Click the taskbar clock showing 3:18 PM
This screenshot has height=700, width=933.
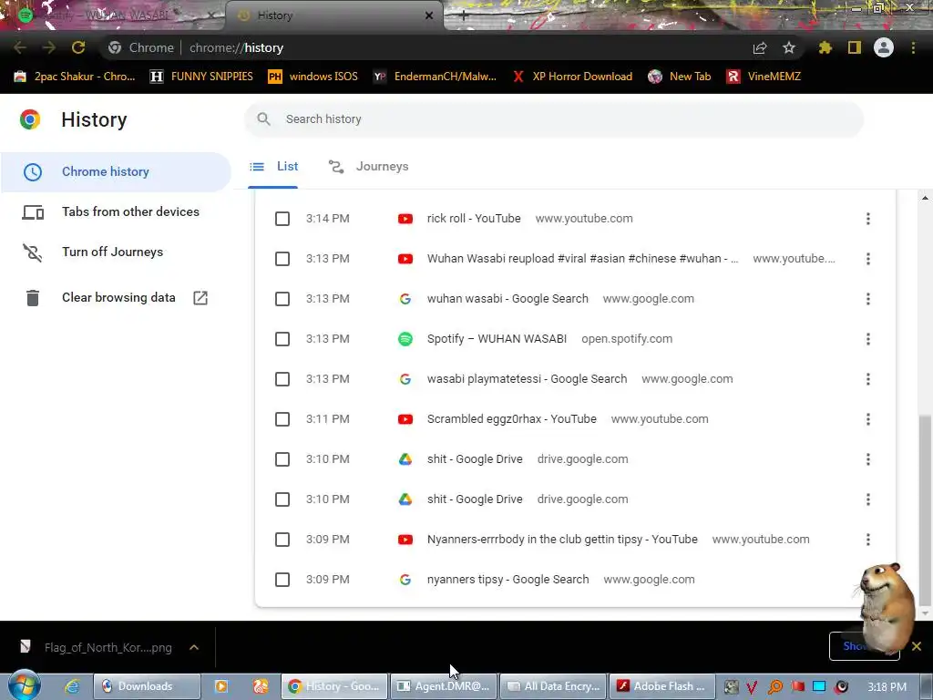pos(887,687)
